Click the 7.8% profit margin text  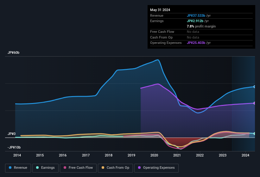click(x=201, y=26)
